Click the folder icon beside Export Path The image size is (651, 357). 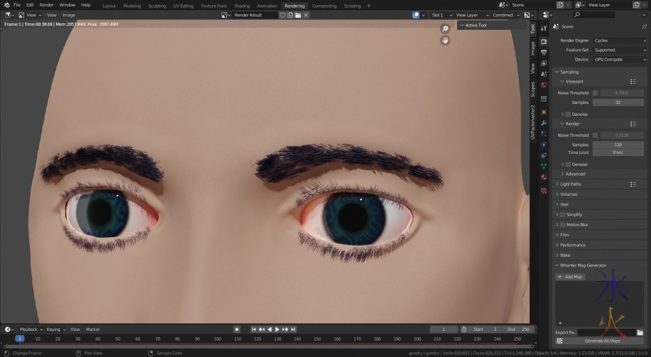click(x=640, y=332)
